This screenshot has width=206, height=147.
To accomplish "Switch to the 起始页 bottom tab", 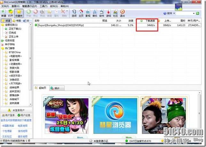I will 42,88.
